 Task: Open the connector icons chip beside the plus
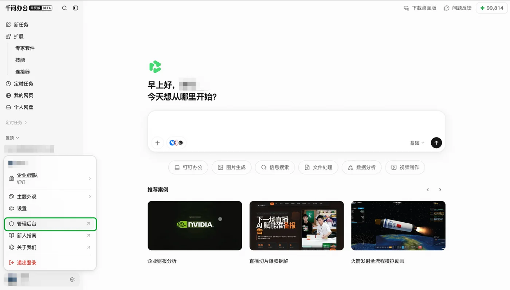[x=177, y=143]
